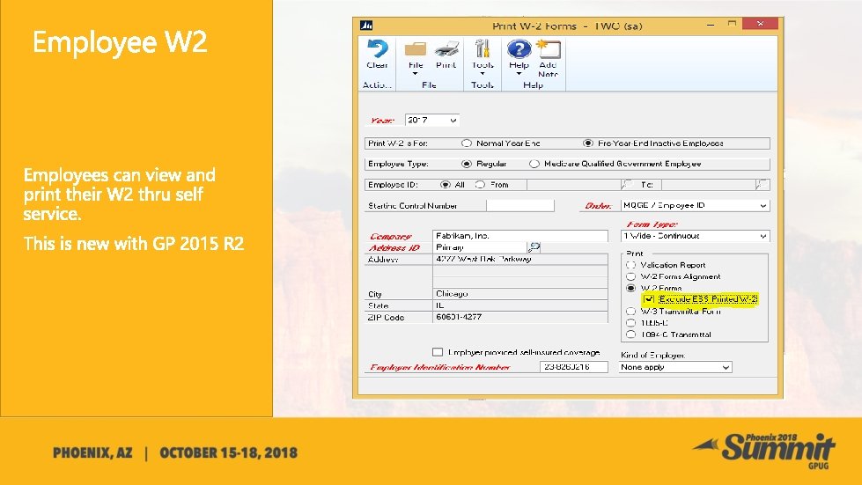Click the Address ID field showing Primary
Viewport: 862px width, 485px height.
click(480, 247)
